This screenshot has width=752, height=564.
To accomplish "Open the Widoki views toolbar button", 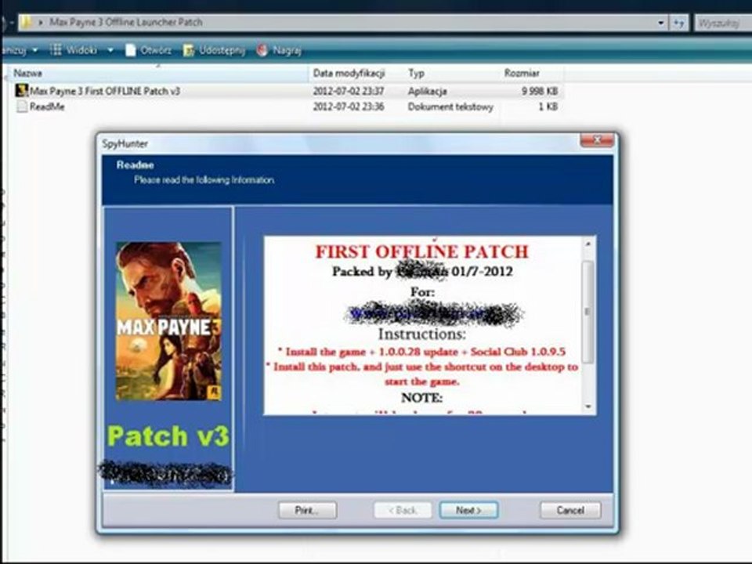I will tap(74, 50).
